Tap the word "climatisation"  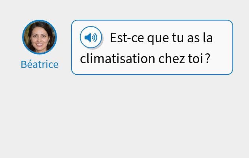tap(117, 59)
